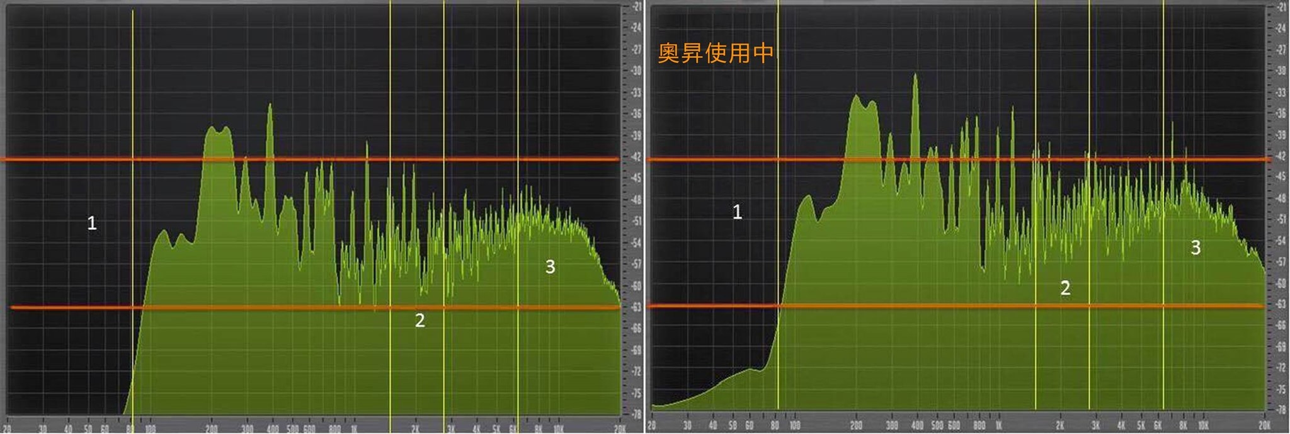Viewport: 1290px width, 434px height.
Task: Select the "2" region label in right chart
Action: [x=1065, y=288]
